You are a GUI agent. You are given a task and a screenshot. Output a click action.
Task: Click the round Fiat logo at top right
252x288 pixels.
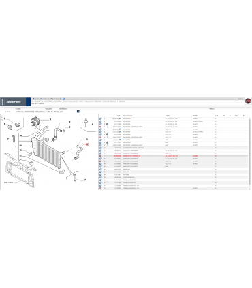(248, 101)
